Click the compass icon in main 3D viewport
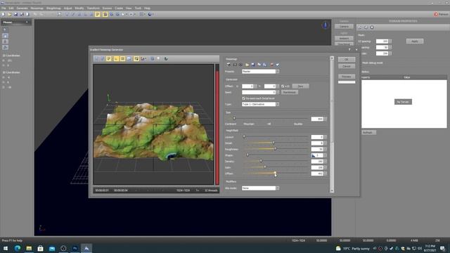Viewport: 450px width, 253px height. point(325,25)
